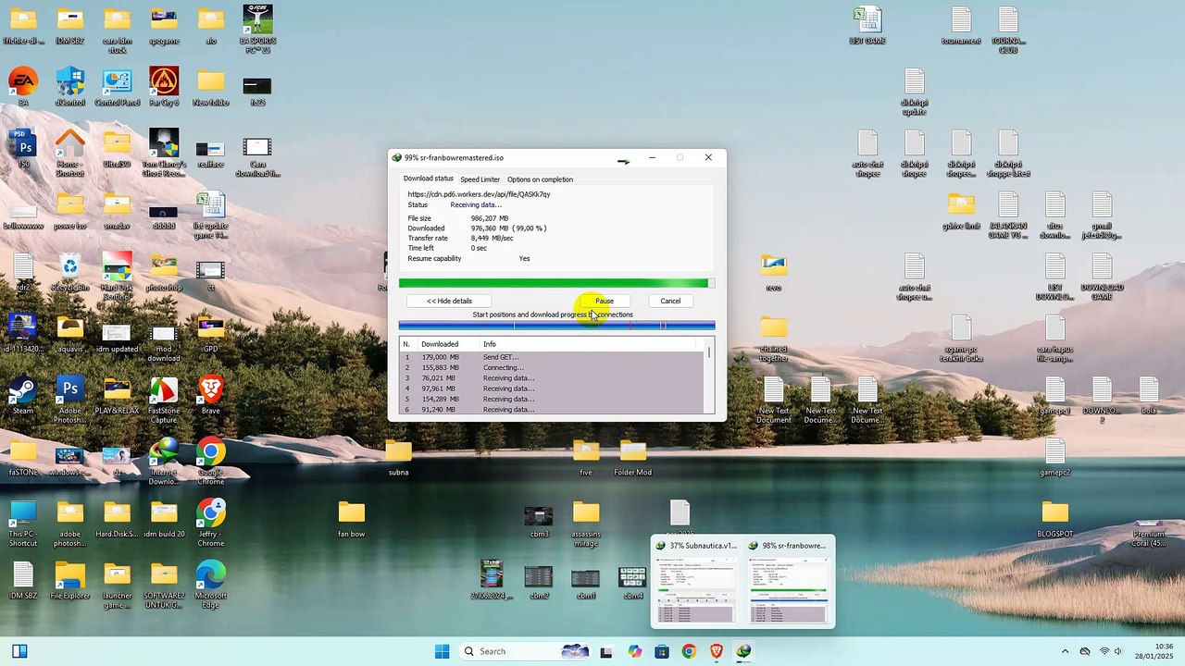Launch EA SPORTS FC 25 shortcut
The height and width of the screenshot is (666, 1185).
point(257,28)
